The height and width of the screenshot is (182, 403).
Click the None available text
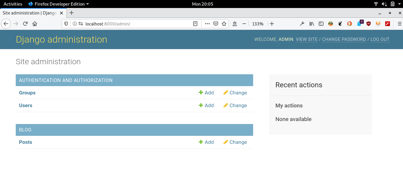(293, 119)
